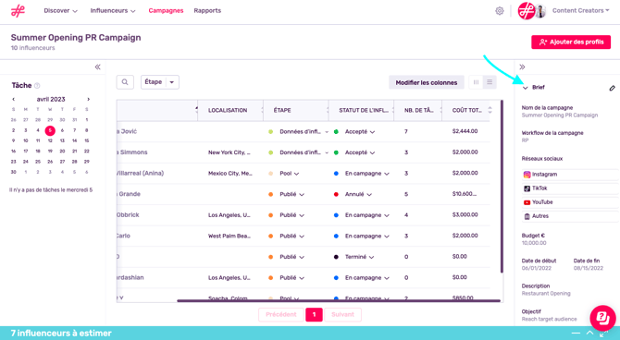This screenshot has width=620, height=340.
Task: Edit the brief with pencil icon
Action: pos(612,88)
